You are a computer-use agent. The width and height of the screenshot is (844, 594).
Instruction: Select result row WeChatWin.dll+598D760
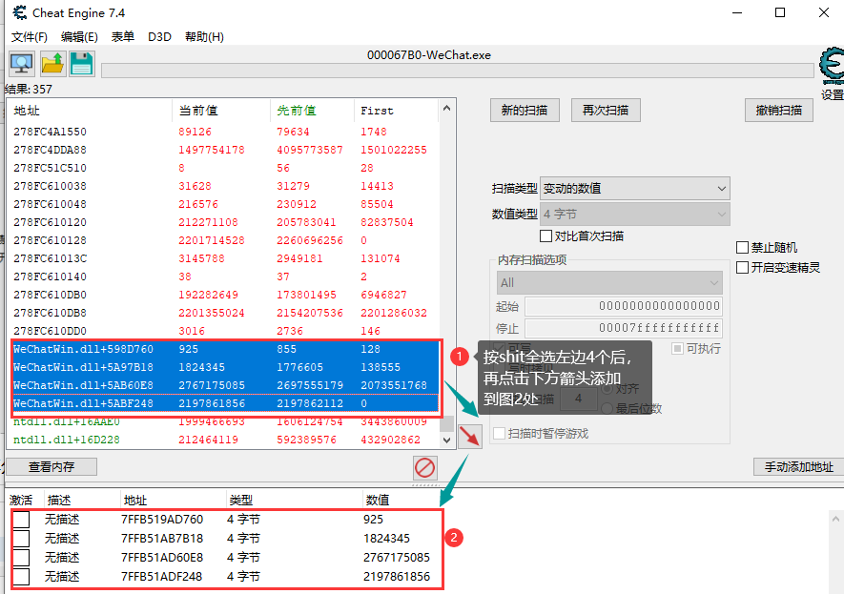tap(225, 349)
